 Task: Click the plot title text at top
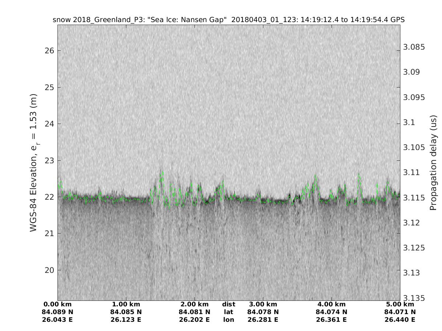point(229,20)
